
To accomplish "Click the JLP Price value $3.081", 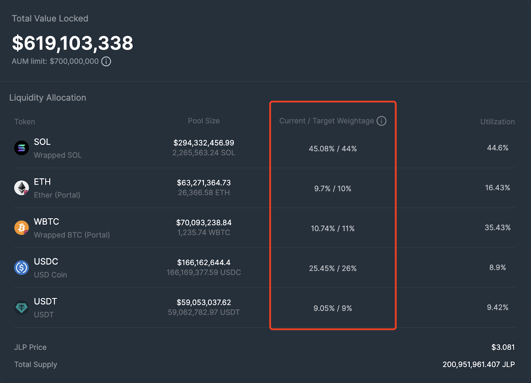I will pos(503,347).
